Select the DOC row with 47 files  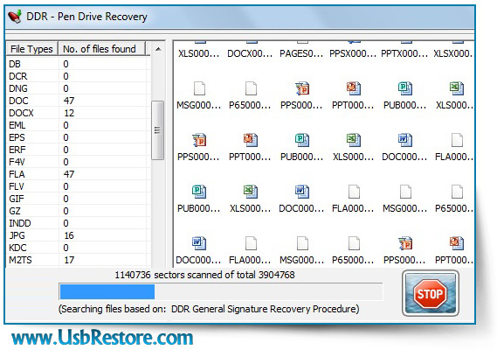(78, 101)
